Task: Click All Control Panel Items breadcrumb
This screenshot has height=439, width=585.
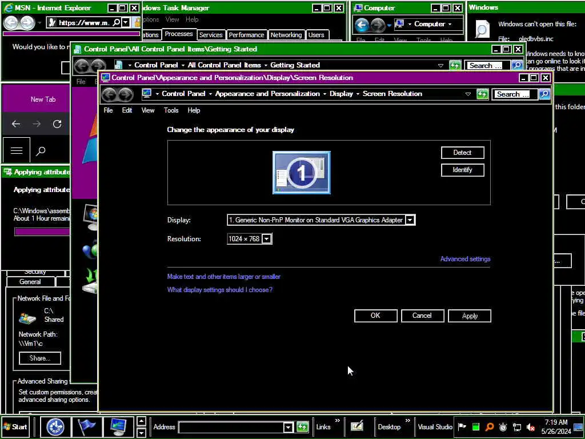Action: pyautogui.click(x=224, y=65)
